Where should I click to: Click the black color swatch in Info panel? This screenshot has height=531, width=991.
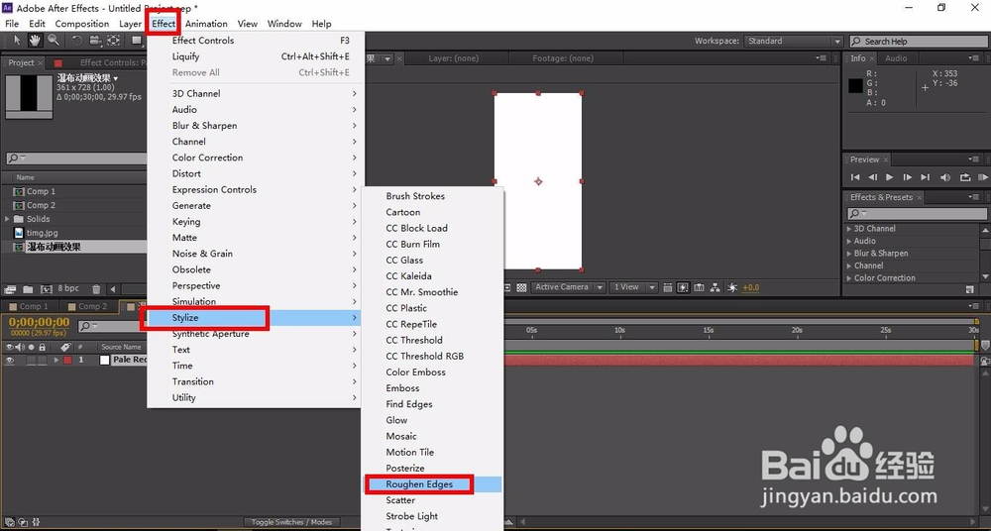coord(855,86)
